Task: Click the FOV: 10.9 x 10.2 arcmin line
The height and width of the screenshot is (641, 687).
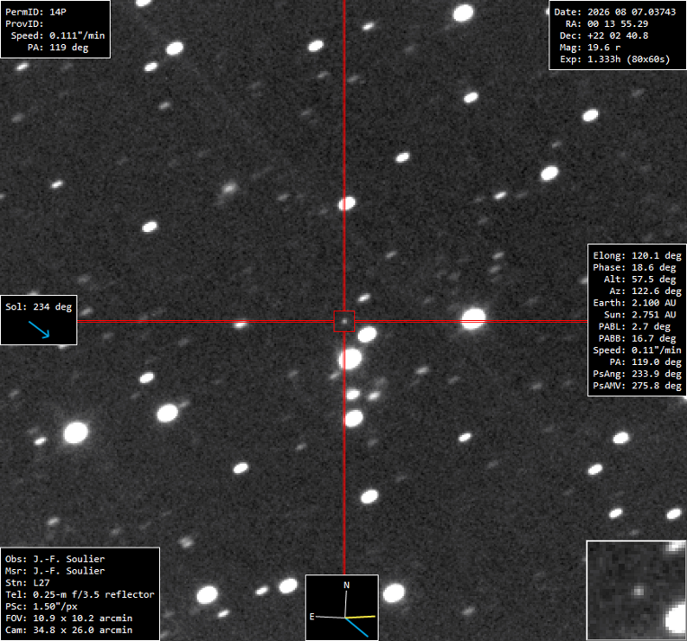Action: tap(68, 619)
